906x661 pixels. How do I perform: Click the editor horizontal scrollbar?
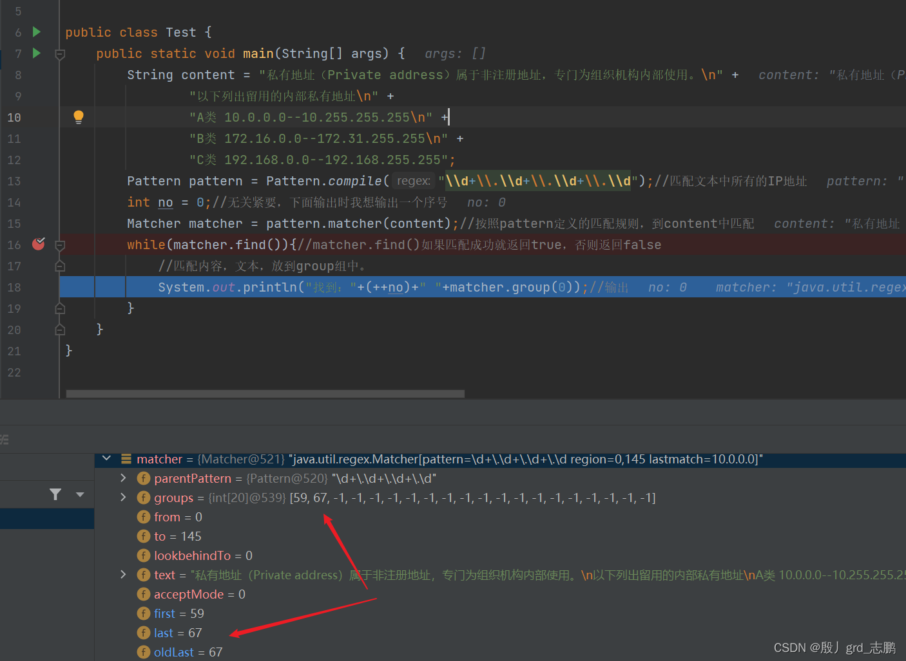pyautogui.click(x=265, y=393)
